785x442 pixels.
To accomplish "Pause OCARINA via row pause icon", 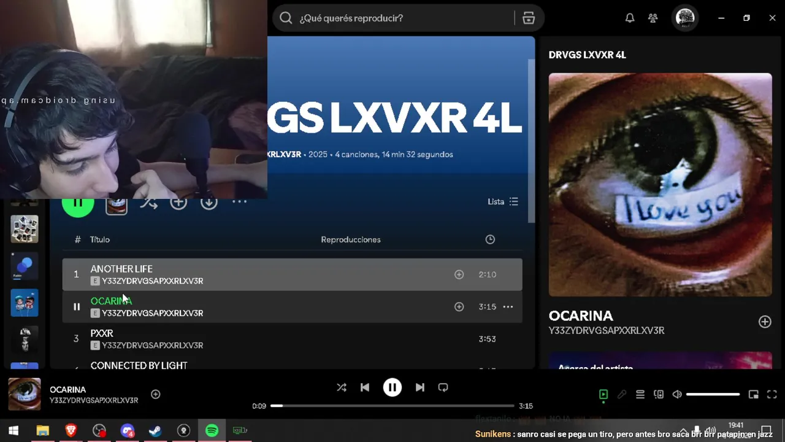I will tap(77, 306).
